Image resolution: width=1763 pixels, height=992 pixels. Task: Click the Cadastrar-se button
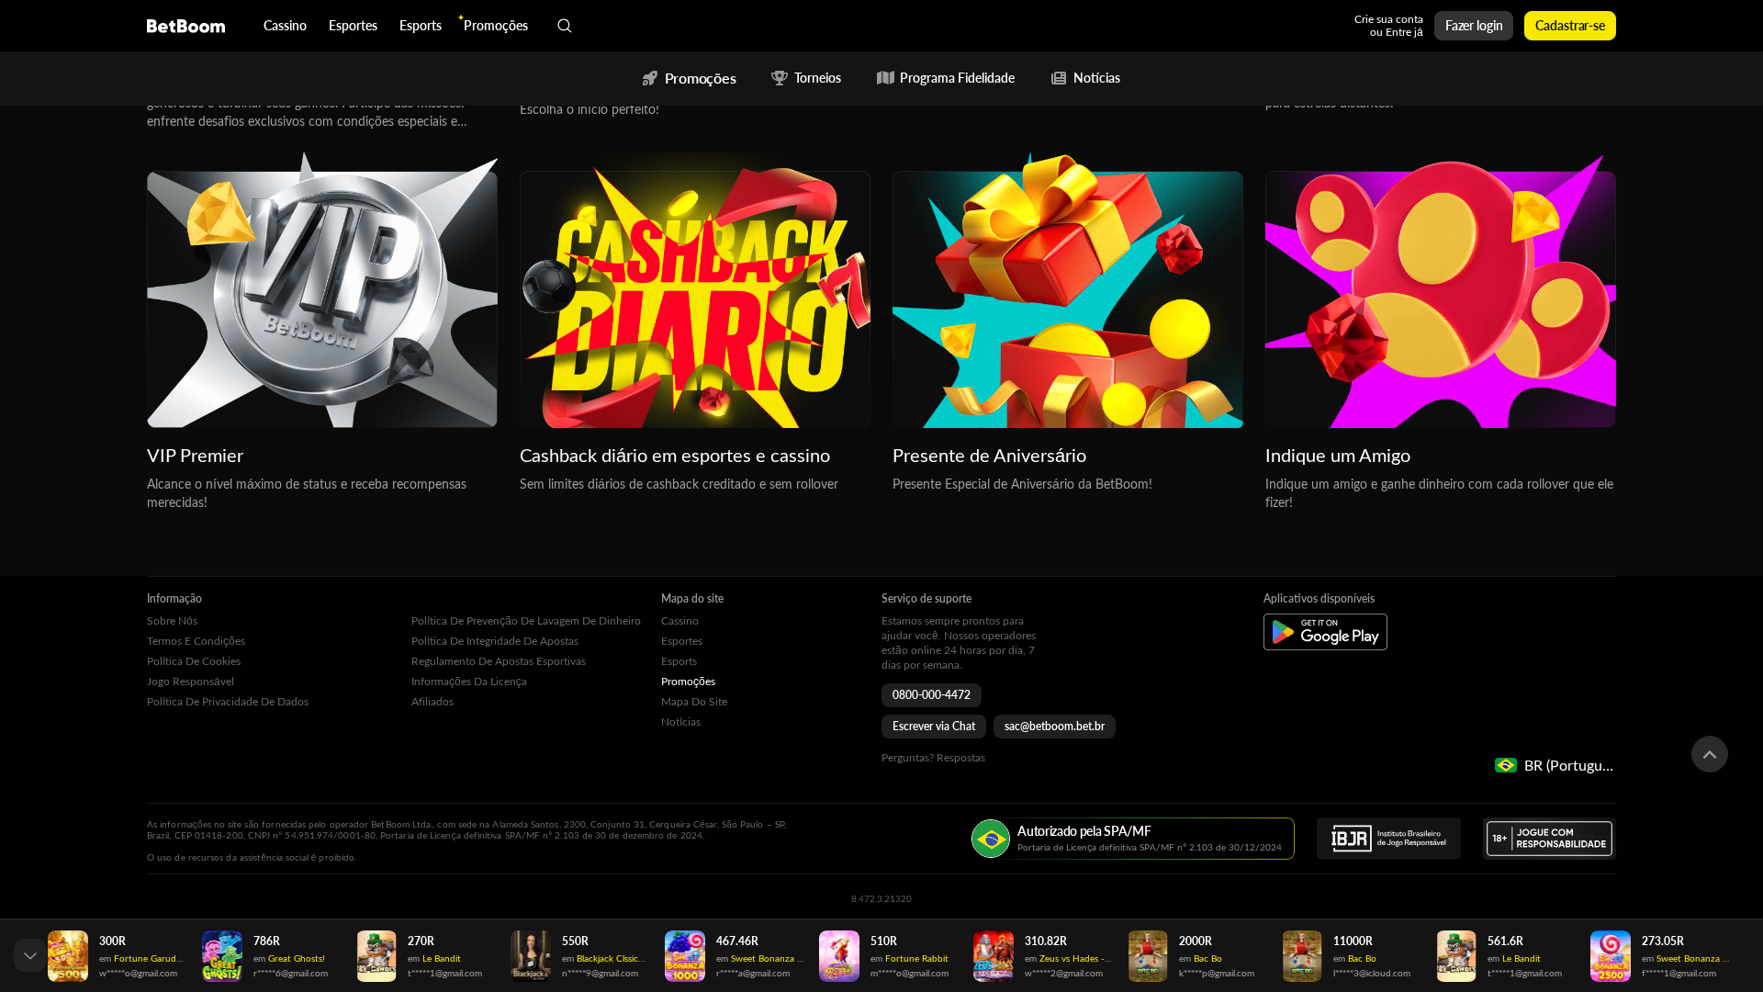[1570, 26]
